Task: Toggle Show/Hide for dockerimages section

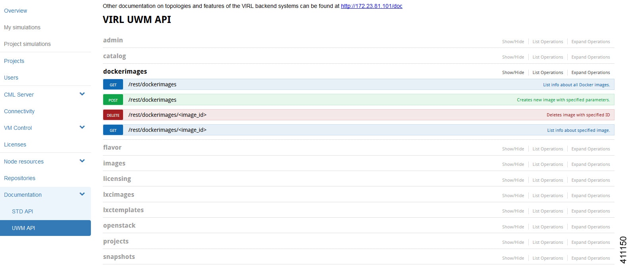Action: pyautogui.click(x=513, y=72)
